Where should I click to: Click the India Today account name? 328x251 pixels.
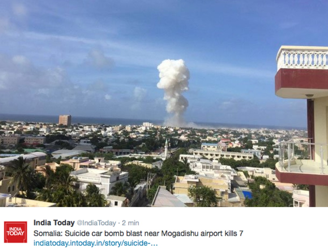pyautogui.click(x=54, y=223)
